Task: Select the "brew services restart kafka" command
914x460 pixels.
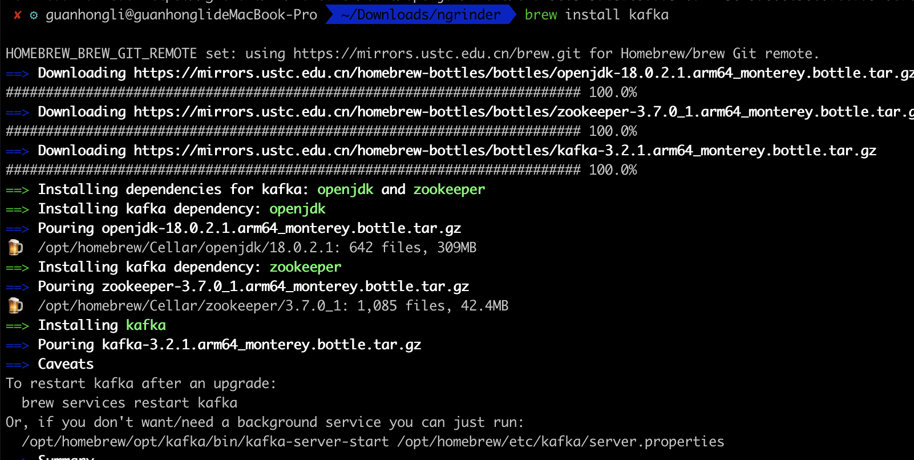Action: tap(130, 403)
